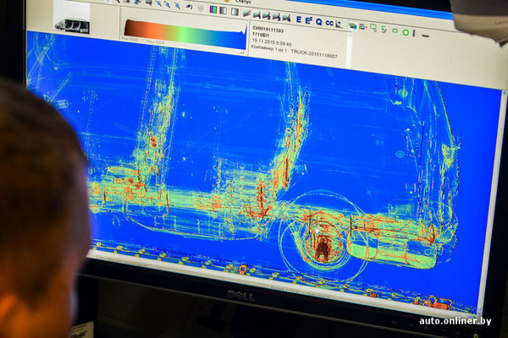Apply image filter preset 4

pyautogui.click(x=286, y=18)
